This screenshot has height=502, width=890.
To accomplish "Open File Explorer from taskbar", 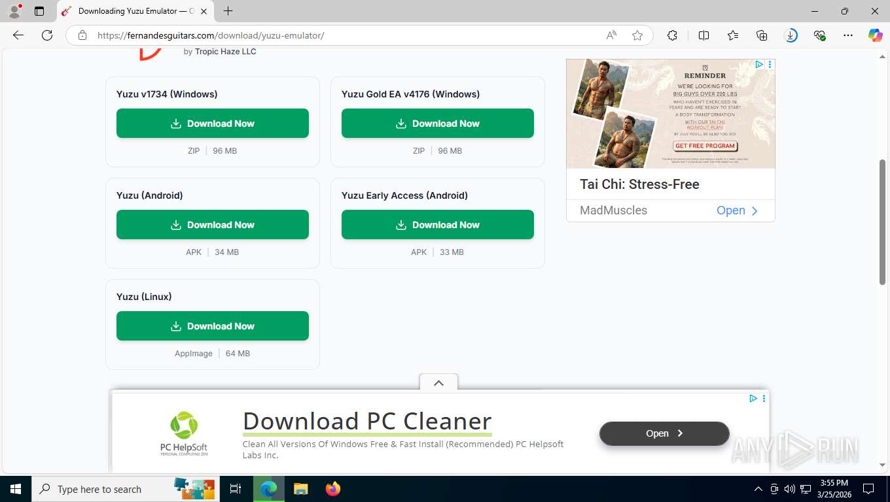I will click(x=300, y=489).
